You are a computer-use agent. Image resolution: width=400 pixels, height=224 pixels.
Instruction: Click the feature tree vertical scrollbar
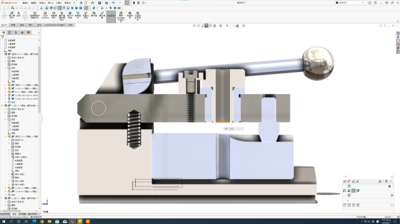click(x=39, y=79)
